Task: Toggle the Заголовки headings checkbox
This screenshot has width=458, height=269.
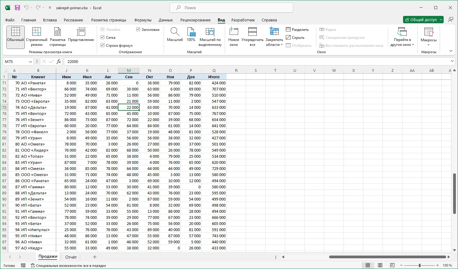Action: [138, 29]
